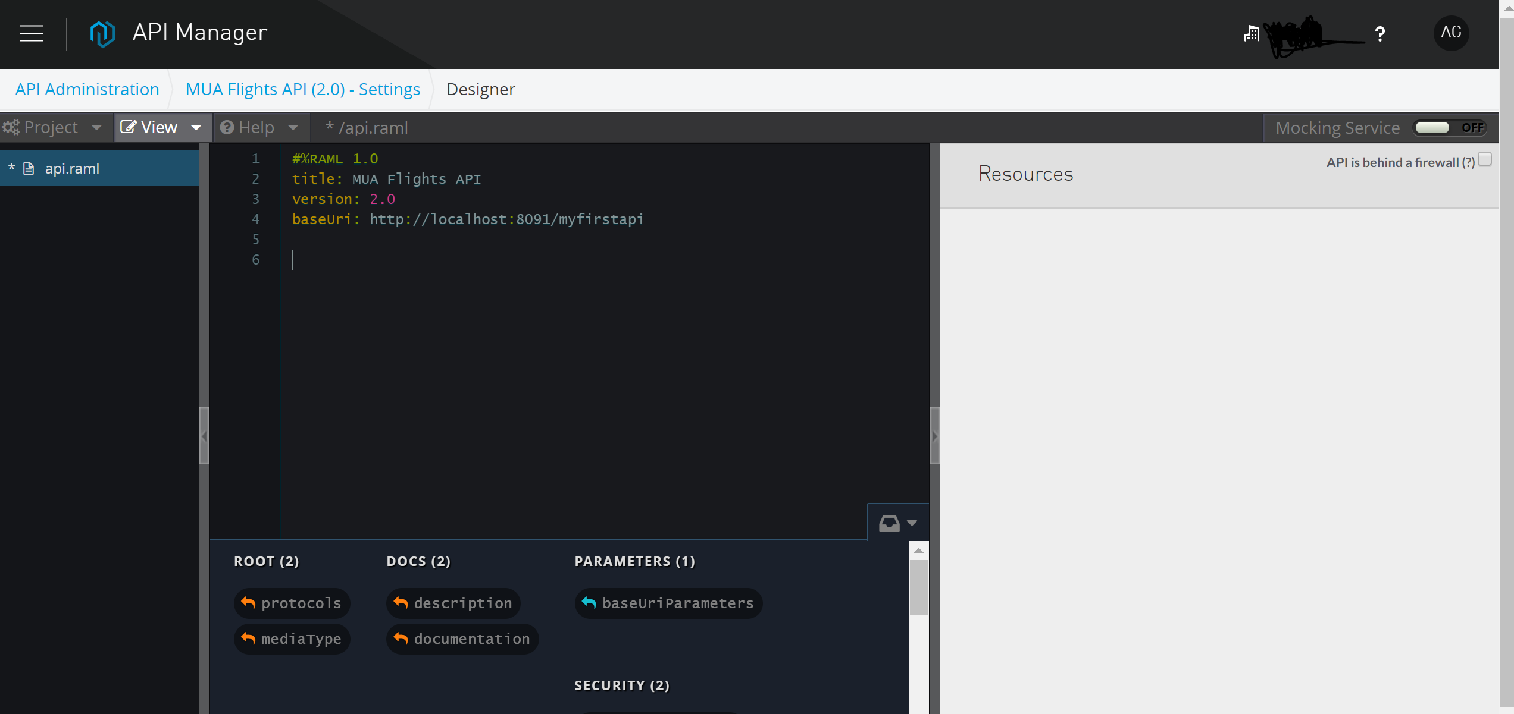Click the organization building icon
Viewport: 1514px width, 714px height.
(1251, 34)
